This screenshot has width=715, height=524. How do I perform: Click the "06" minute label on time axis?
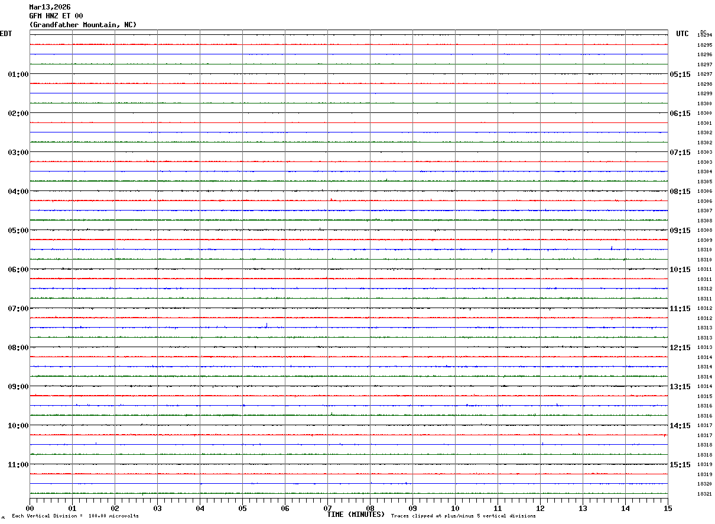tap(285, 508)
